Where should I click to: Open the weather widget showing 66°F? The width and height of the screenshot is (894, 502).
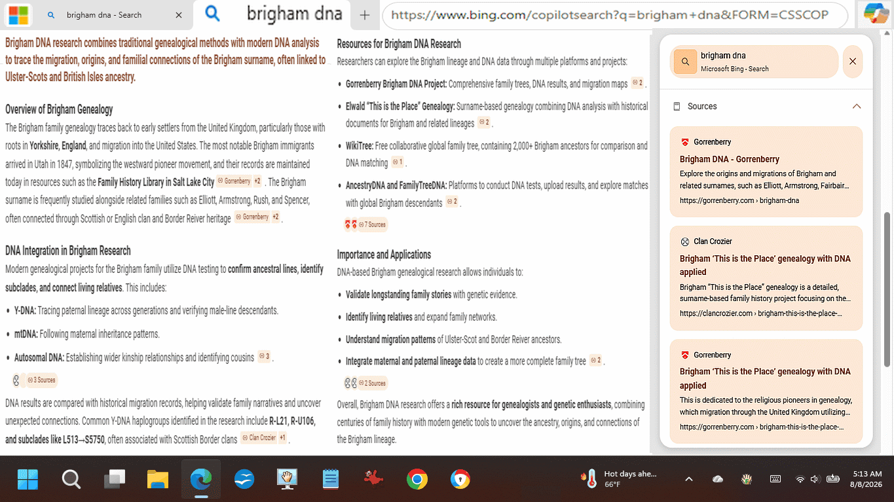(x=618, y=479)
